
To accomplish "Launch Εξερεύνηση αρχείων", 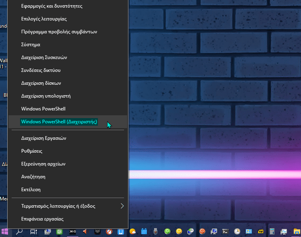I will click(68, 164).
